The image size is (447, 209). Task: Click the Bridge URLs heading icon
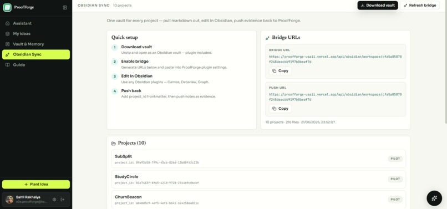(267, 38)
